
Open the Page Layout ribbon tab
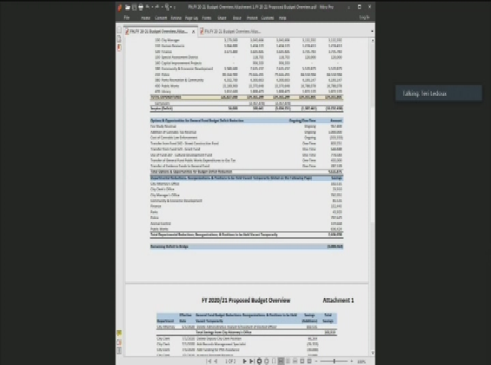(192, 17)
